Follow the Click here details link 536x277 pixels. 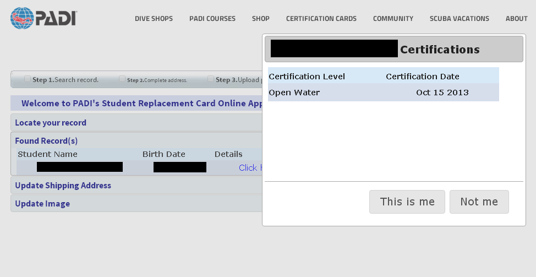pos(250,167)
